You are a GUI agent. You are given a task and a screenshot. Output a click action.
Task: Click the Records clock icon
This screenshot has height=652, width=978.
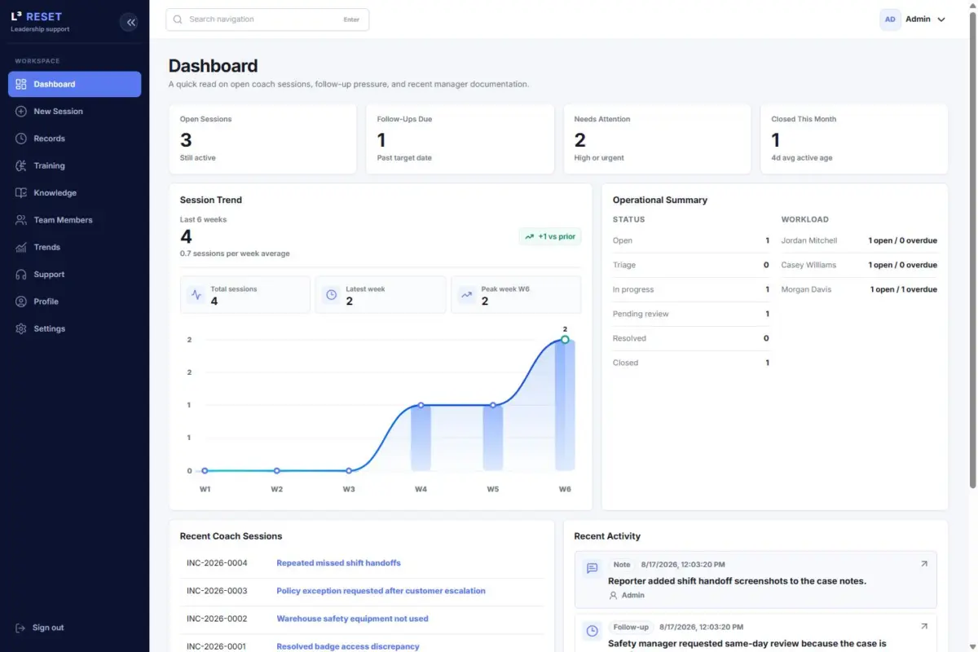coord(21,139)
